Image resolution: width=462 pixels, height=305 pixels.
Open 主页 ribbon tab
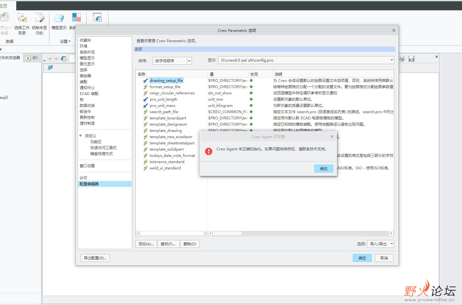point(4,6)
